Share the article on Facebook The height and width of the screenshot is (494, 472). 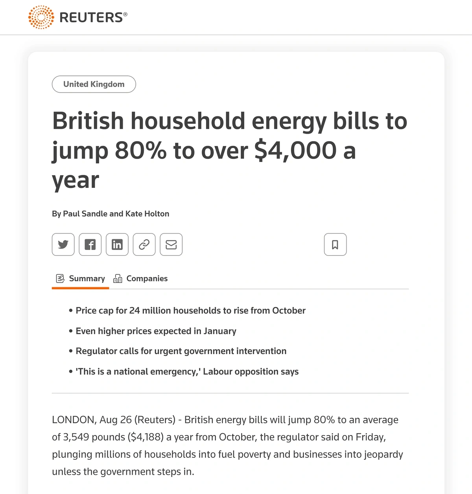pyautogui.click(x=90, y=244)
